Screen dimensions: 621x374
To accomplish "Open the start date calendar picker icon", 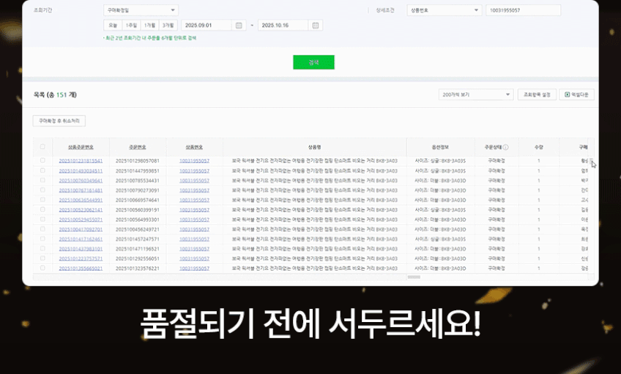I will tap(239, 26).
